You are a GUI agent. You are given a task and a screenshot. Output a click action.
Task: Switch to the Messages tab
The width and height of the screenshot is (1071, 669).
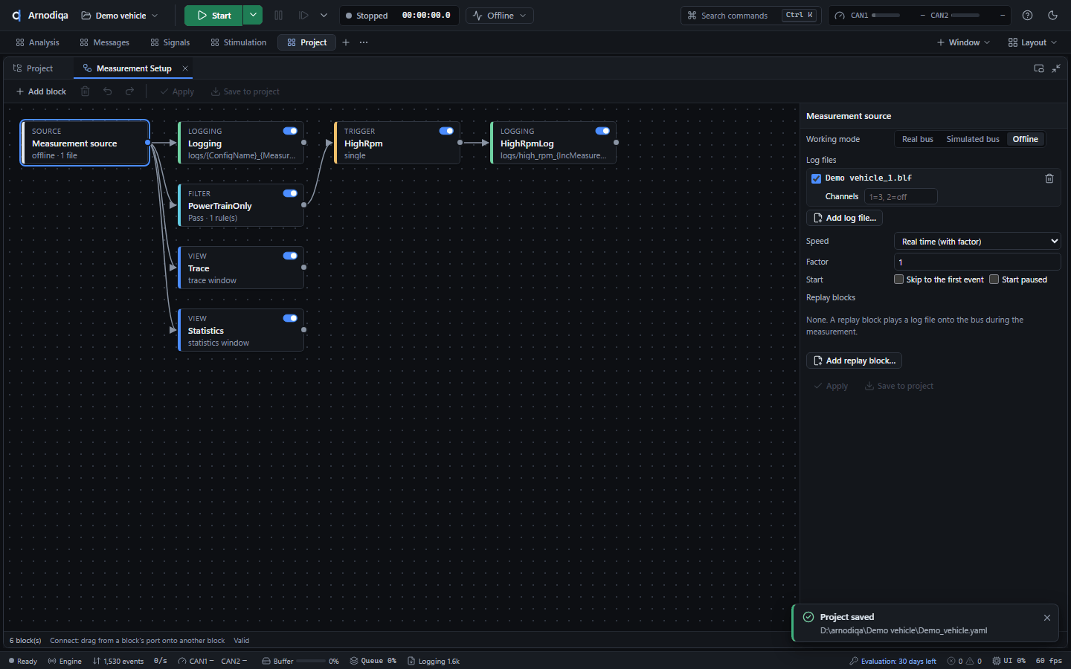tap(104, 42)
